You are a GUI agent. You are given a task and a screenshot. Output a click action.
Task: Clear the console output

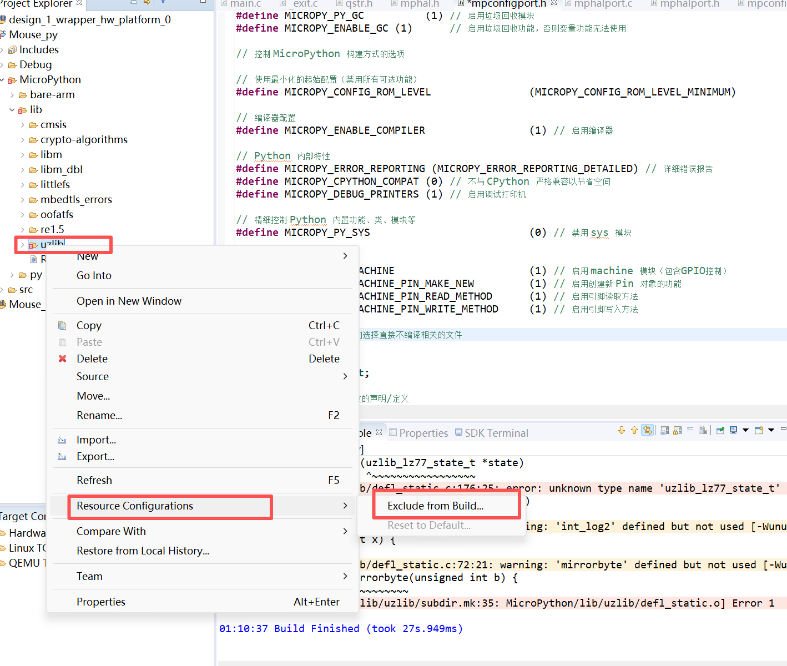pos(703,431)
